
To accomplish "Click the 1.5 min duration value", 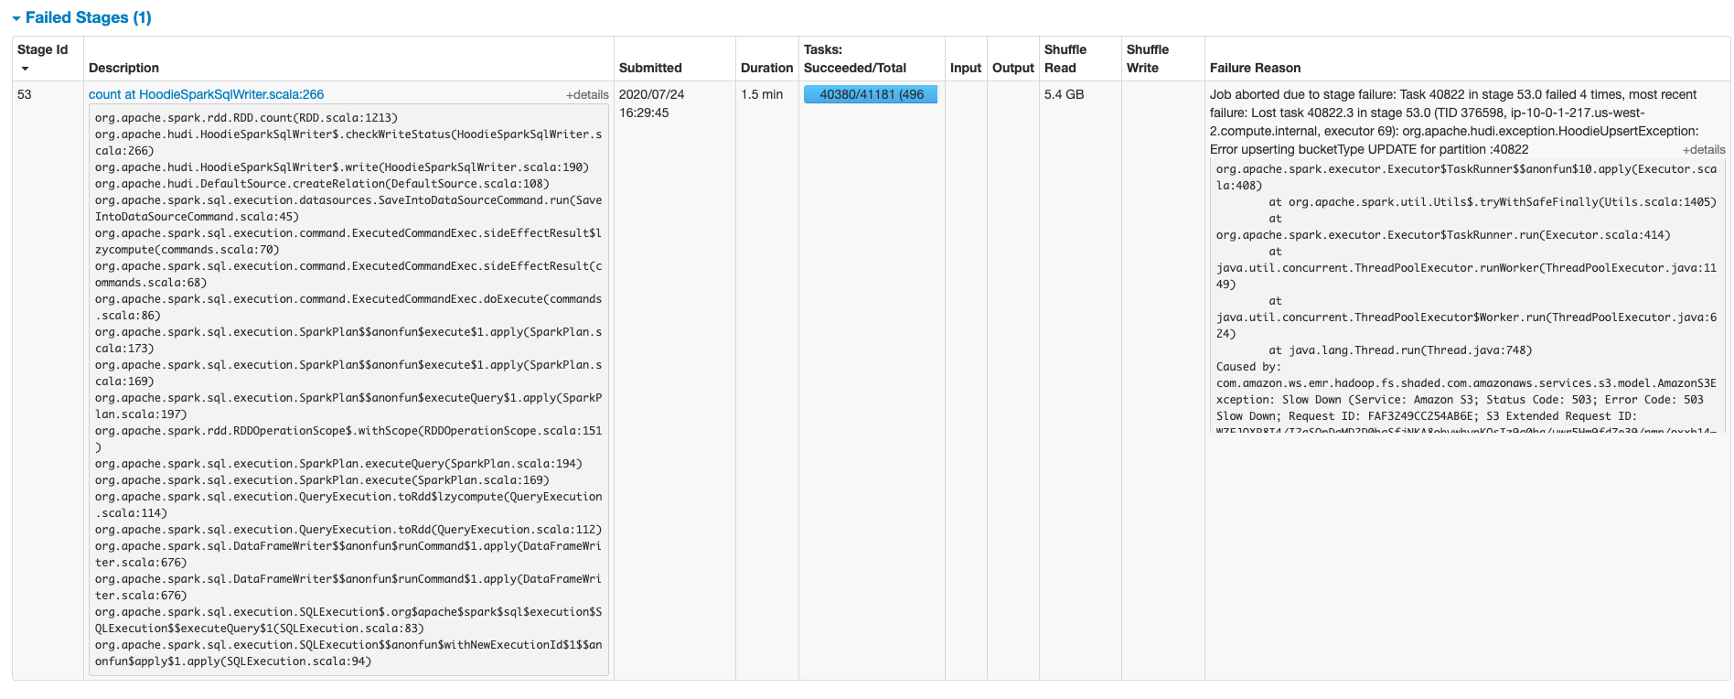I will [762, 94].
